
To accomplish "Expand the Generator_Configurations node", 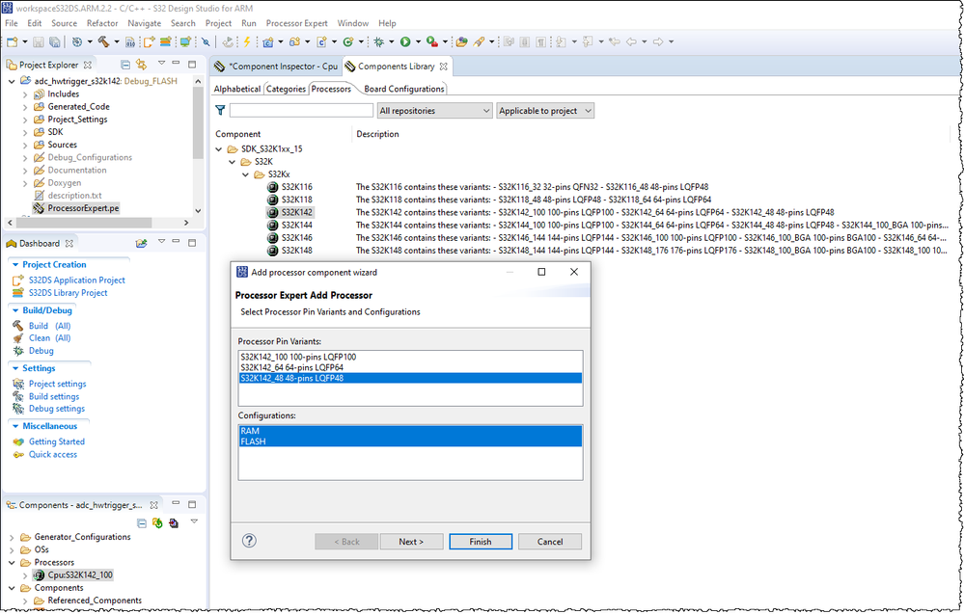I will pyautogui.click(x=12, y=537).
